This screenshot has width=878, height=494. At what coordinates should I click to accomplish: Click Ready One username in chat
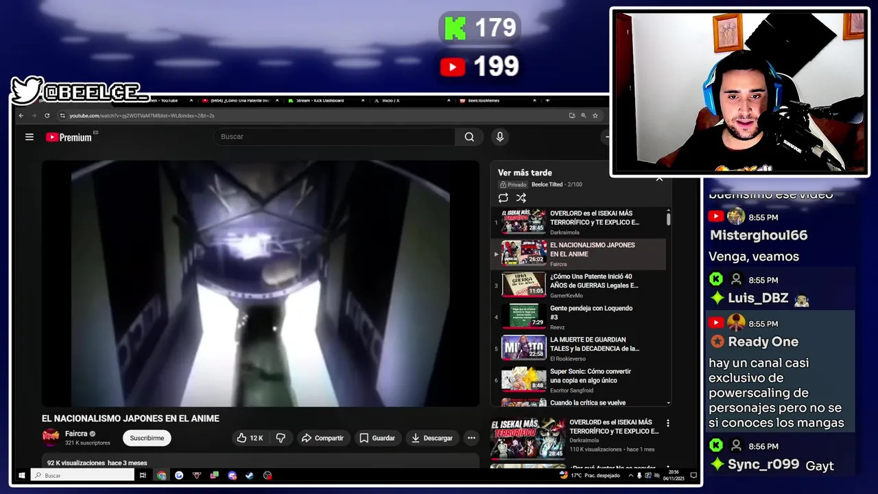click(x=763, y=342)
